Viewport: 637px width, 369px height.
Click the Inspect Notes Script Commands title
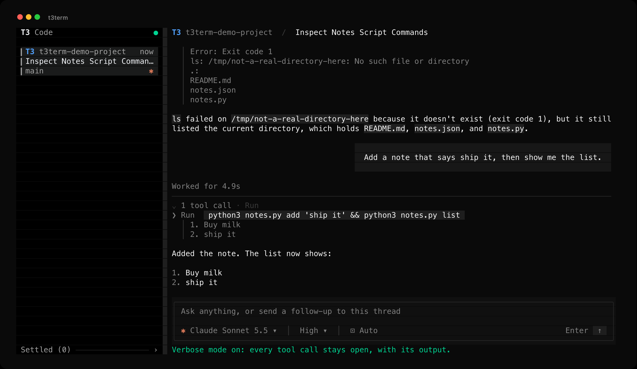(362, 32)
